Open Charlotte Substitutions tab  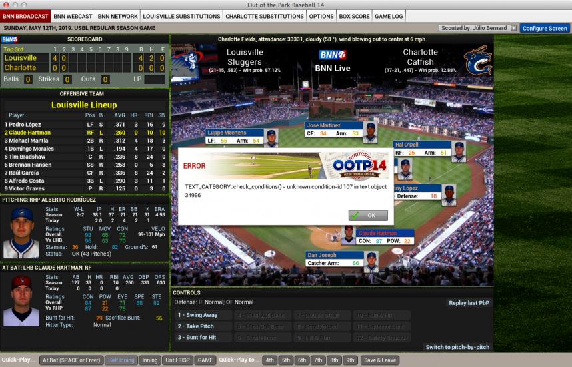265,17
